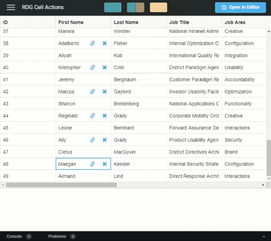Click Open in Editor button
Screen dimensions: 271x241
pyautogui.click(x=241, y=8)
